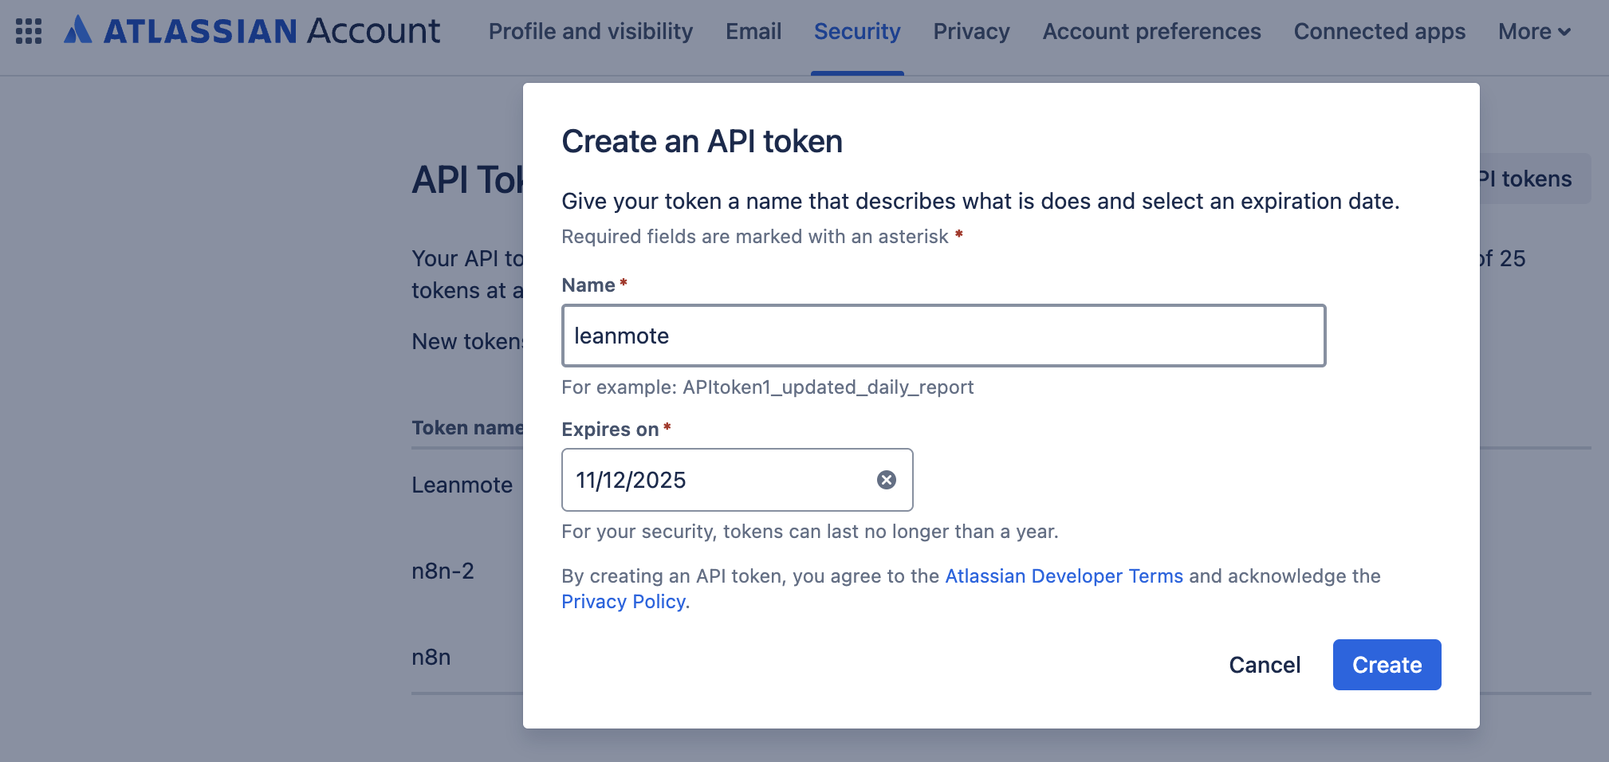Click the example APItoken1_updated_daily_report hint
The image size is (1609, 762).
[x=767, y=387]
